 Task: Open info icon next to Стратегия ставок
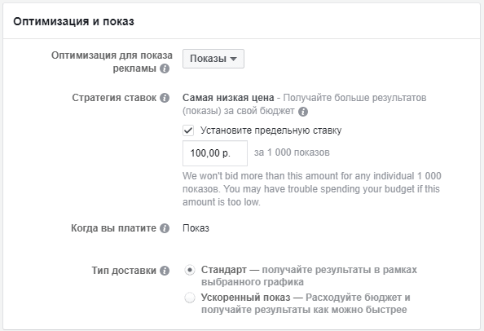click(x=165, y=98)
